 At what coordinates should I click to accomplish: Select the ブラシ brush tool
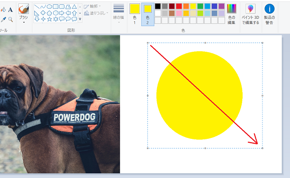pyautogui.click(x=24, y=9)
